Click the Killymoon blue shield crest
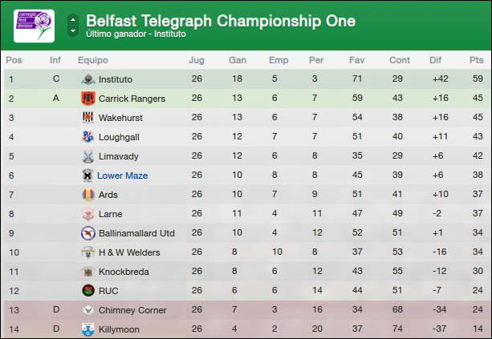Screen dimensions: 492x339 (x=88, y=329)
